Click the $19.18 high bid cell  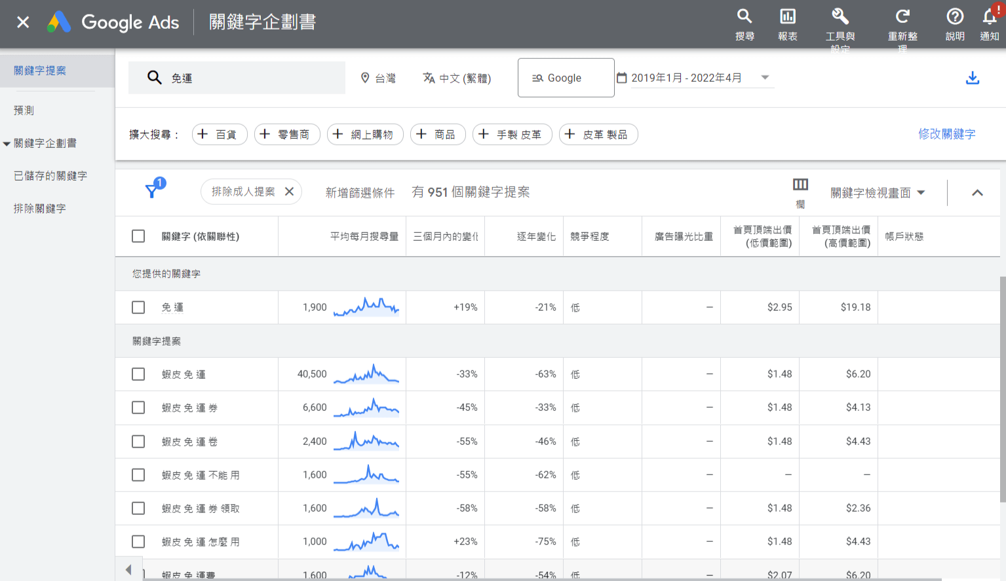(855, 307)
